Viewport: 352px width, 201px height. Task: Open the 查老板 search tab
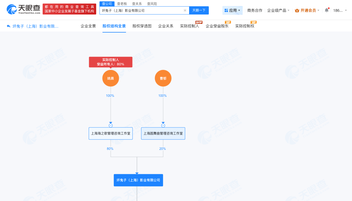(x=122, y=4)
